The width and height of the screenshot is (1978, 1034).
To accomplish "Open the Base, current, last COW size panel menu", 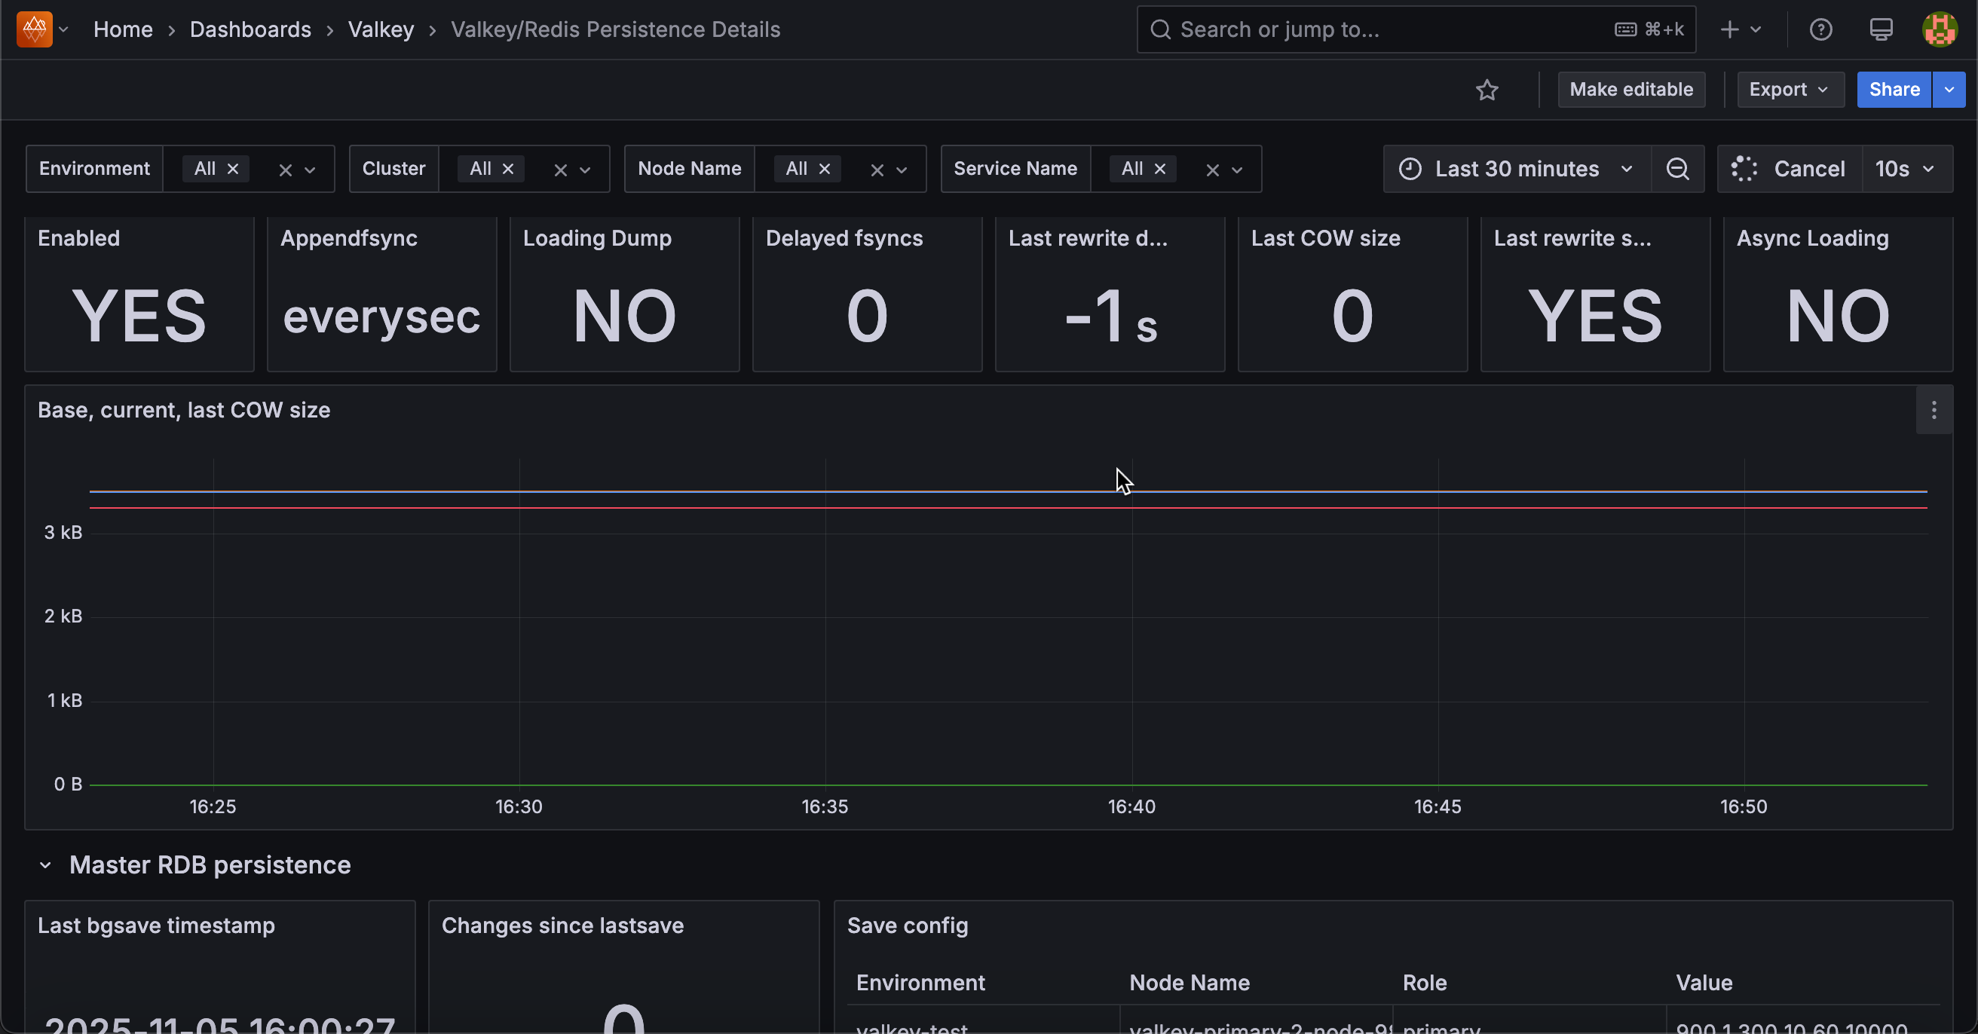I will pos(1934,410).
